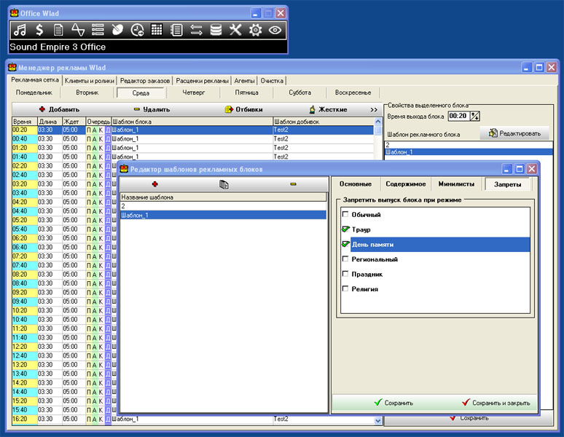The image size is (564, 437).
Task: Open the Содержимое tab in template editor
Action: click(x=406, y=184)
